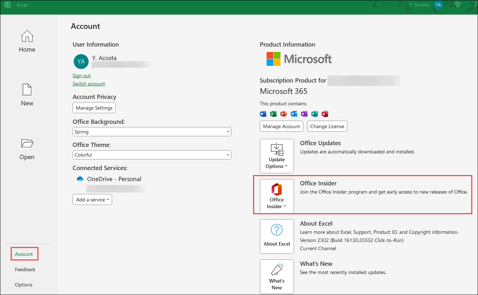Viewport: 478px width, 295px height.
Task: Select the Access icon in product contents
Action: (x=324, y=114)
